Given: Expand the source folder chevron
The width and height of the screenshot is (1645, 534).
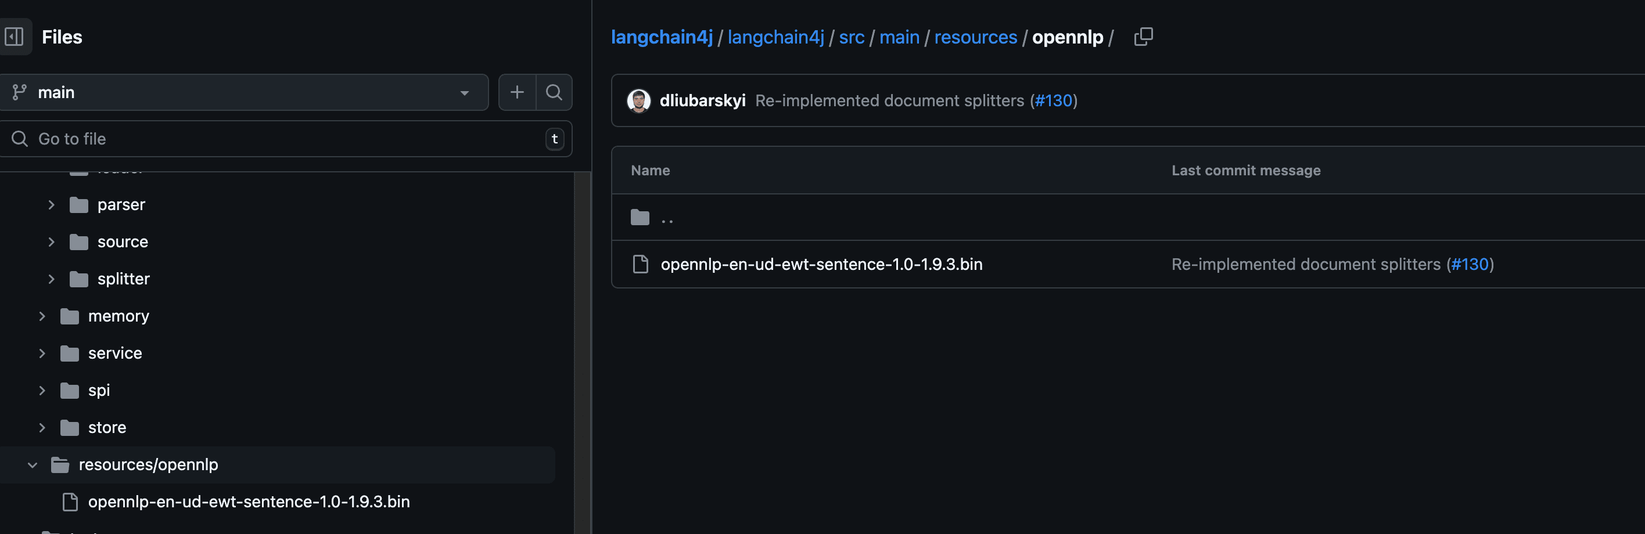Looking at the screenshot, I should coord(51,242).
